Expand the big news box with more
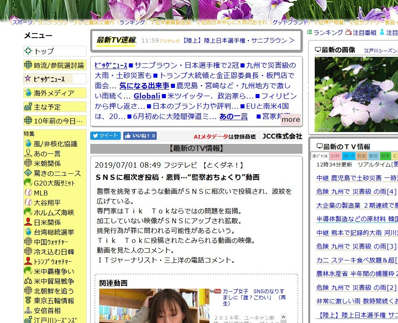This screenshot has height=323, width=398. click(291, 119)
